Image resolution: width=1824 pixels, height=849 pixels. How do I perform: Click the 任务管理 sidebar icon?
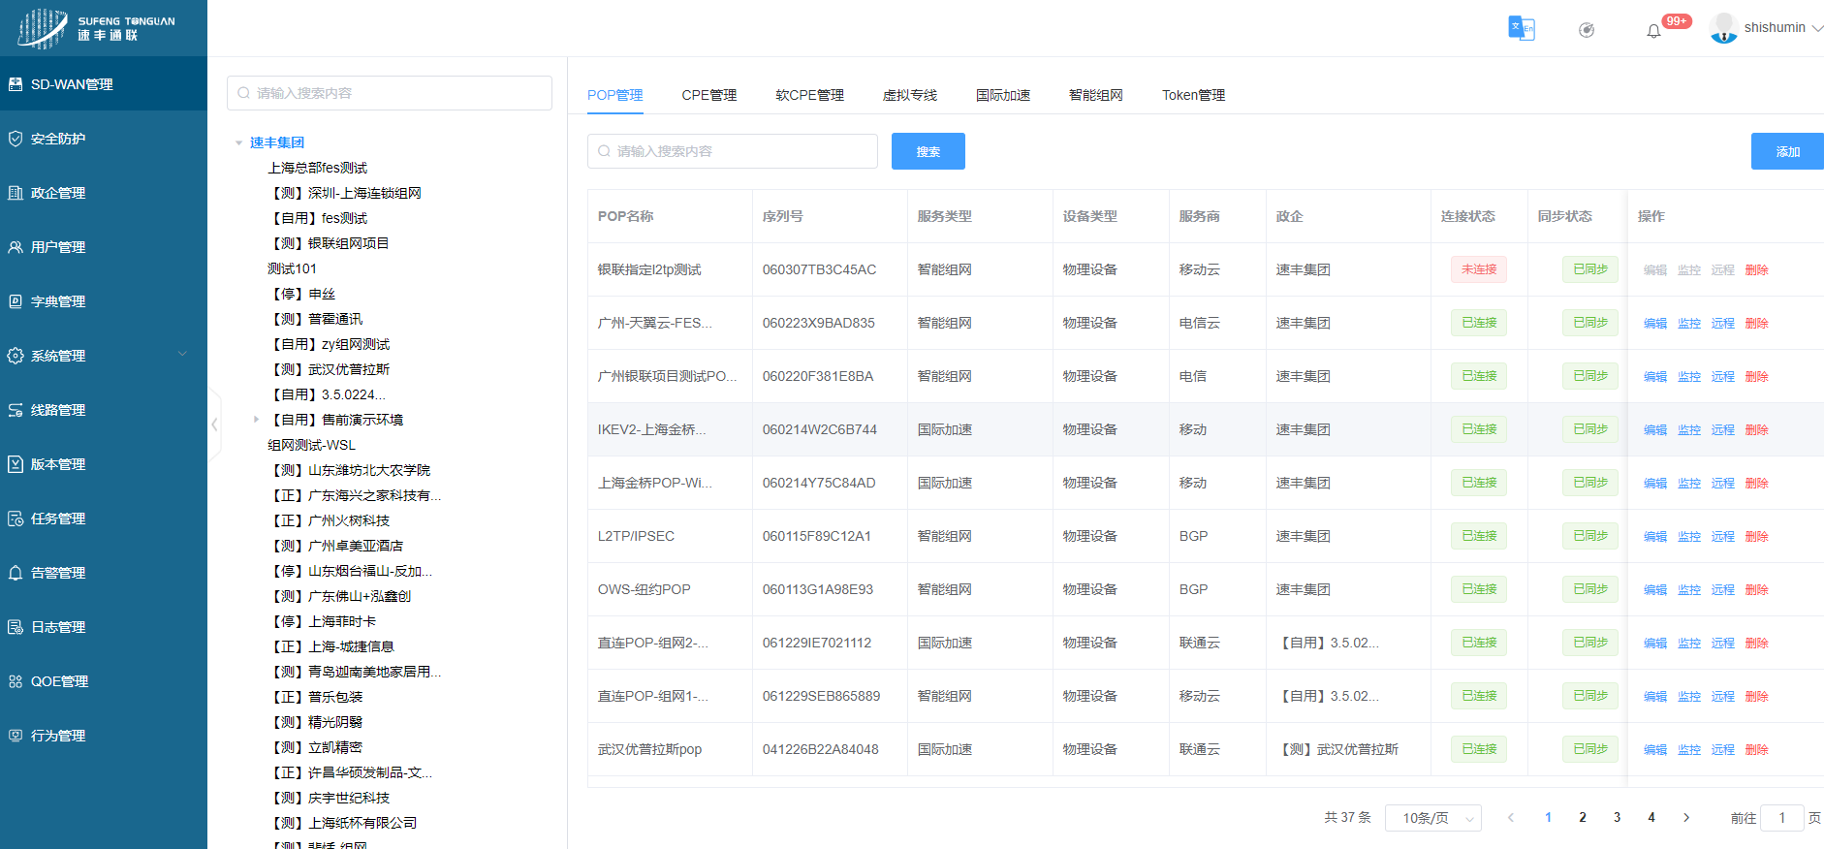coord(16,519)
